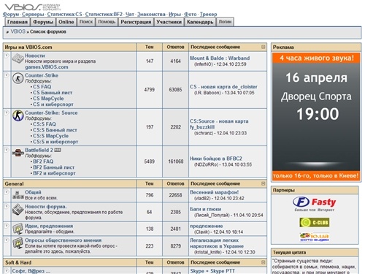The width and height of the screenshot is (365, 274).
Task: Click the small badge next to Battlefield 2
Action: click(58, 150)
